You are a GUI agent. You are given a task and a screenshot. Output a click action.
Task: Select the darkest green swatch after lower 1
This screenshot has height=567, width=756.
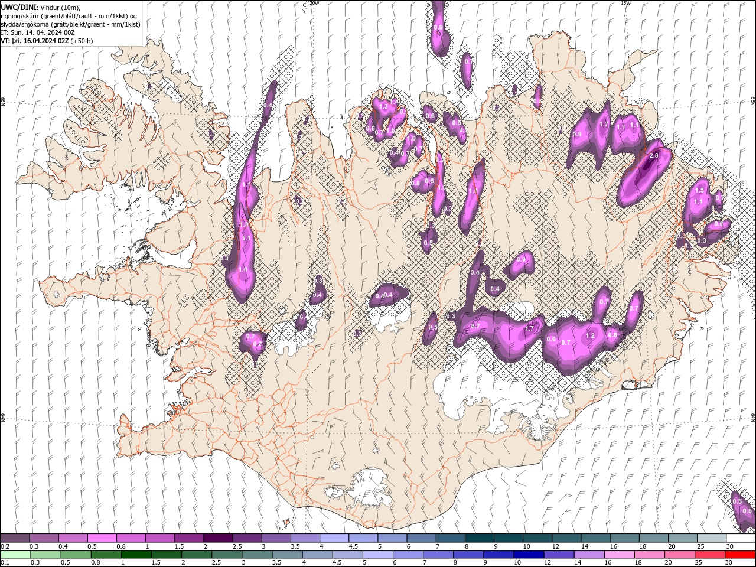(x=136, y=555)
